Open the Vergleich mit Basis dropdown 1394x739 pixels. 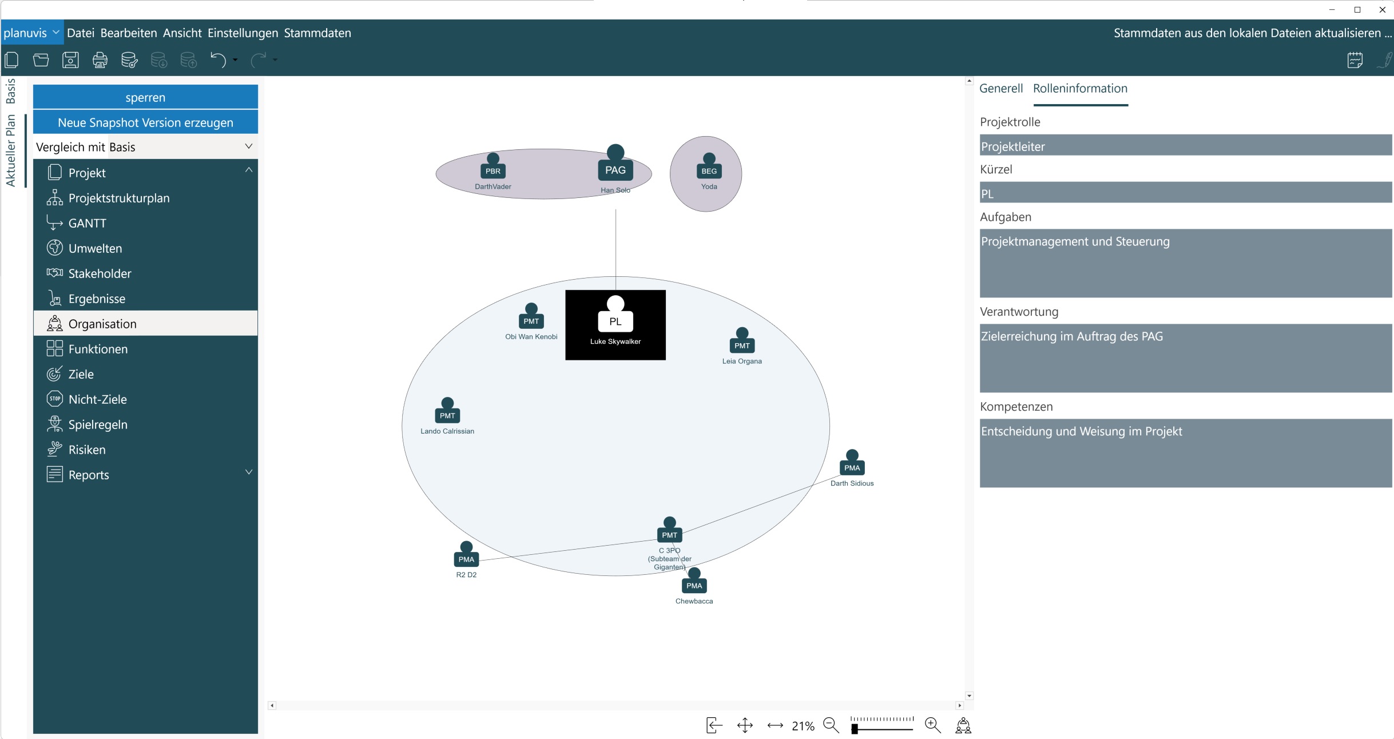pyautogui.click(x=248, y=146)
